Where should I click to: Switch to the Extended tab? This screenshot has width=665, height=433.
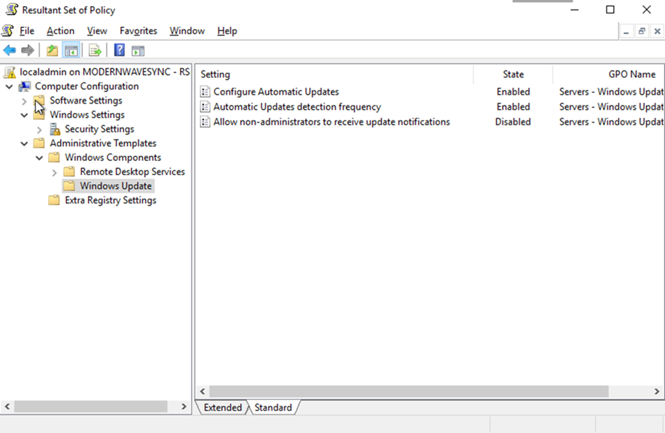[x=222, y=408]
